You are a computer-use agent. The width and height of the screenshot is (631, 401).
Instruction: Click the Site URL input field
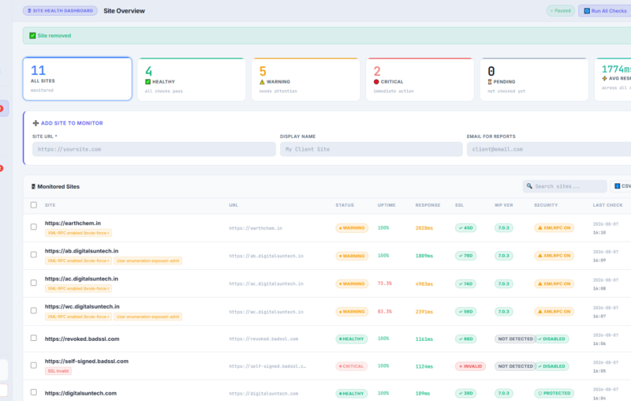point(154,149)
